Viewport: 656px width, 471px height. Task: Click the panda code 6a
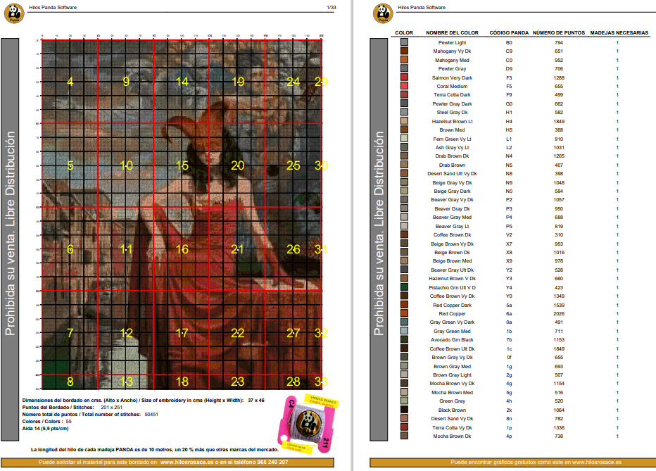pos(509,314)
